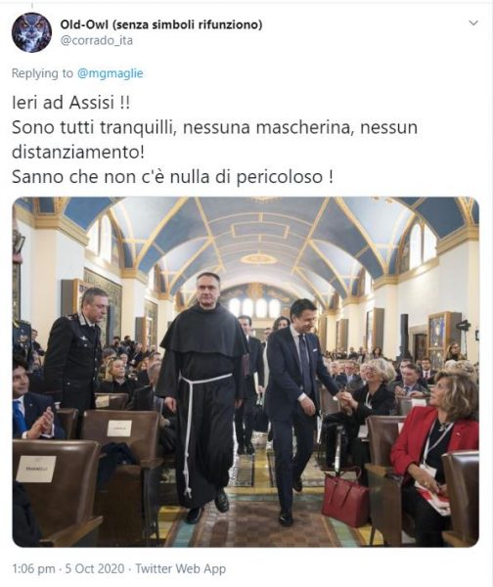This screenshot has width=493, height=587.
Task: Click the Old-Owl display name
Action: pyautogui.click(x=161, y=24)
